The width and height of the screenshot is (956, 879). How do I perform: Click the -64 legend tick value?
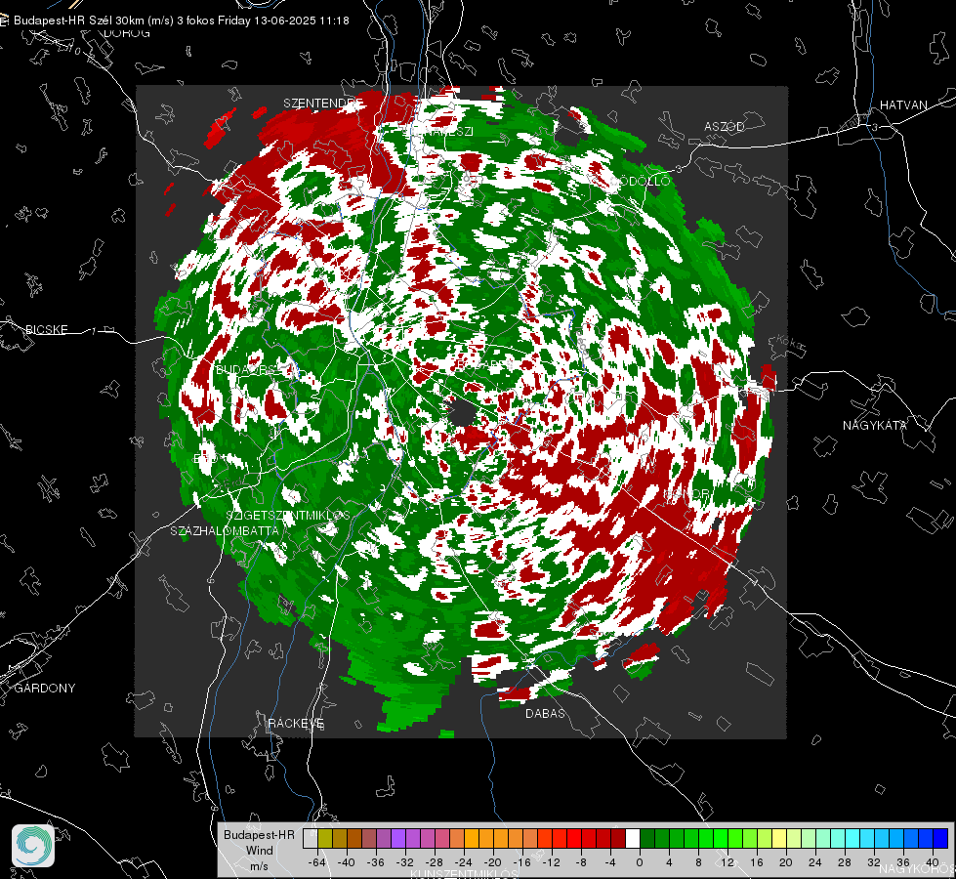click(x=317, y=862)
